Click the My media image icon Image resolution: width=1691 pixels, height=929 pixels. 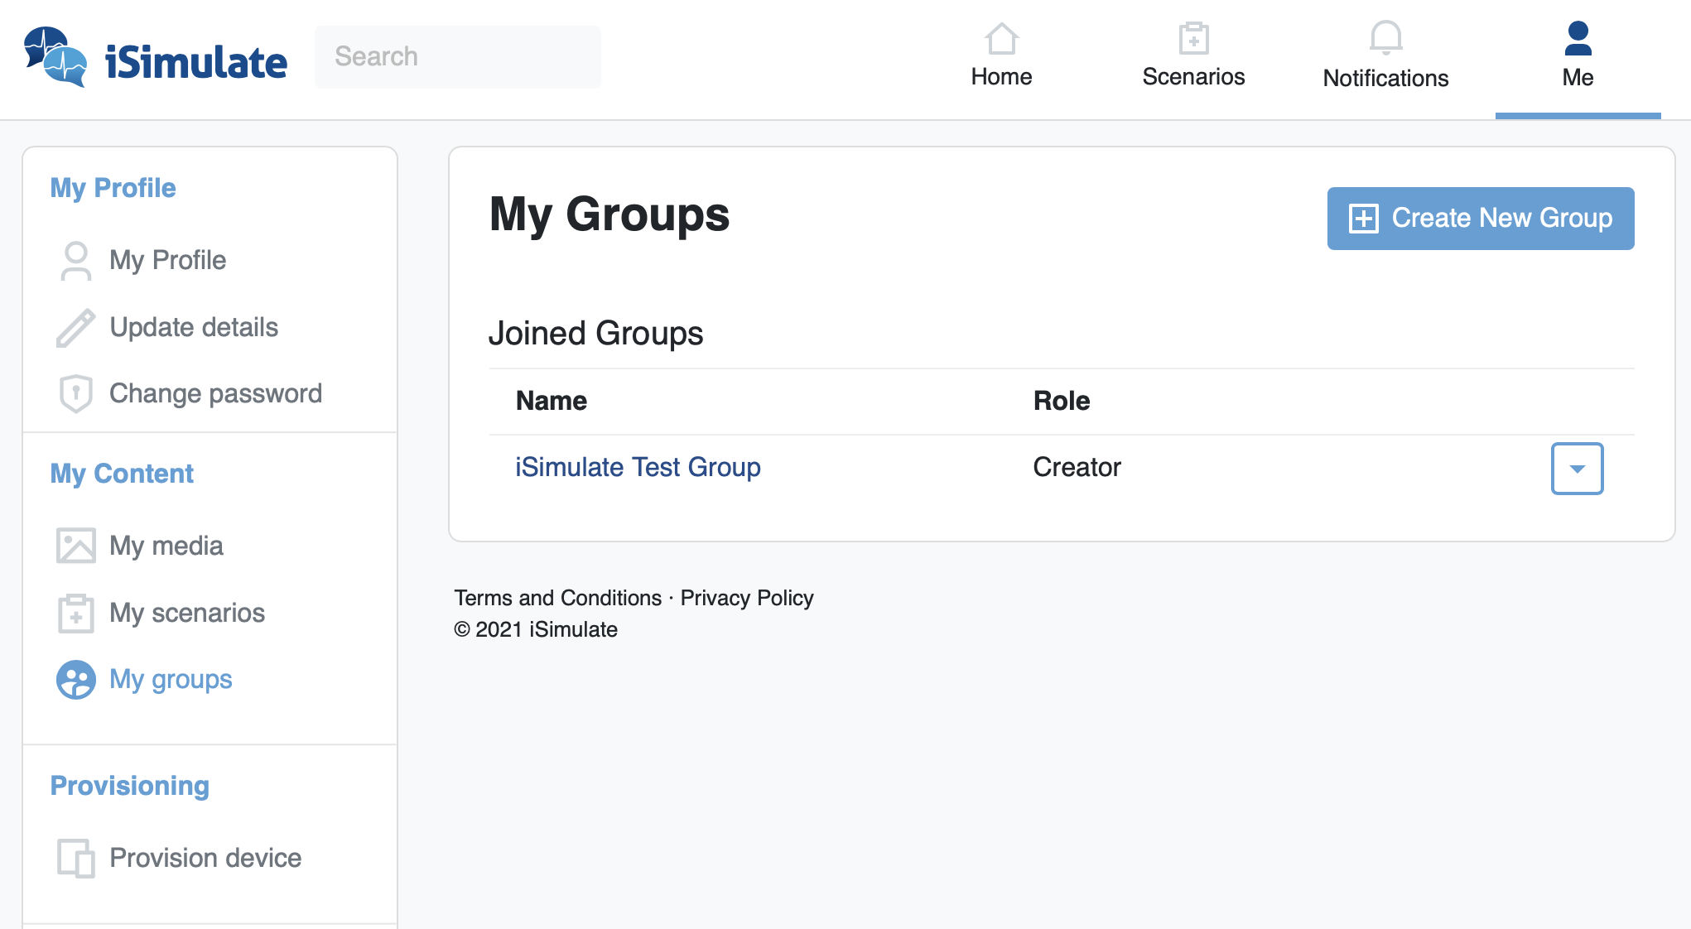[x=75, y=545]
